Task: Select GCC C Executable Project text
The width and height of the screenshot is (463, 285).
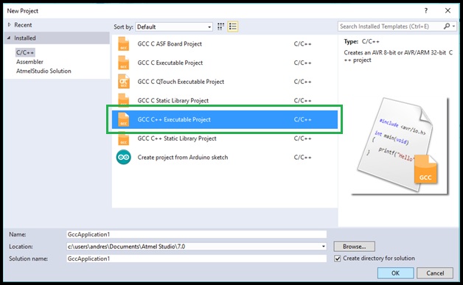Action: coord(170,63)
